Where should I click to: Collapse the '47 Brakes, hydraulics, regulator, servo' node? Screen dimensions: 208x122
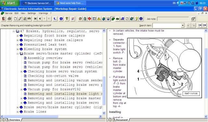14,31
